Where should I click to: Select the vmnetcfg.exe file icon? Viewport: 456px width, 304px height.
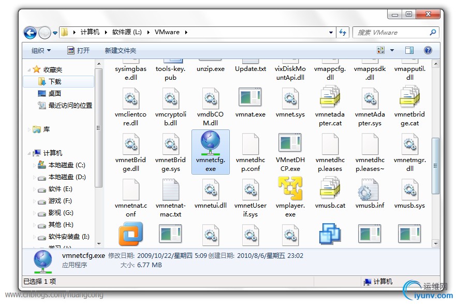coord(210,143)
